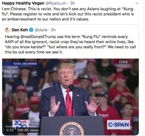Screen dimensions: 145x136
Task: Click the C-SPAN logo on video
Action: 119,125
